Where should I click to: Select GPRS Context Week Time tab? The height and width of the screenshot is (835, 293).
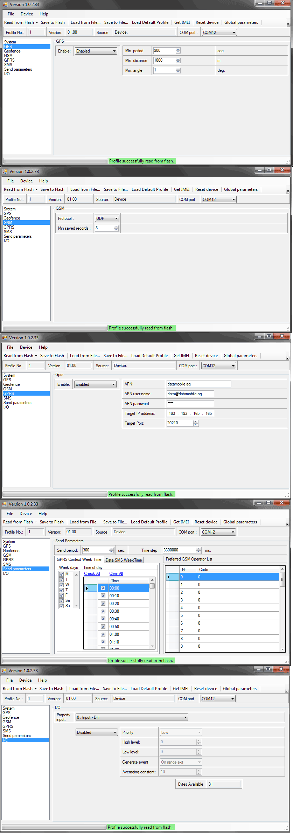(x=79, y=559)
